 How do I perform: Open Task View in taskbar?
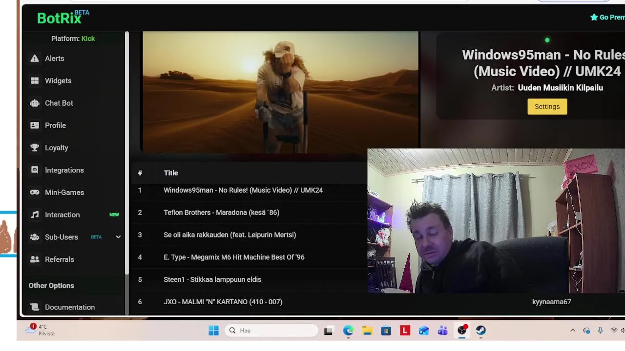click(x=329, y=331)
